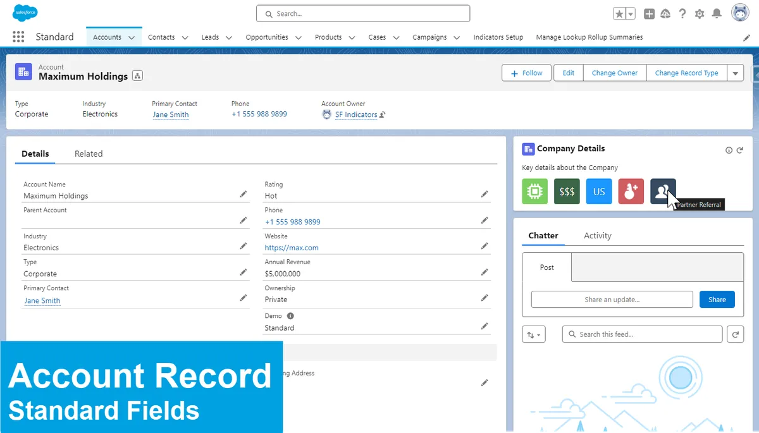
Task: Open Jane Smith link in header
Action: [x=171, y=115]
